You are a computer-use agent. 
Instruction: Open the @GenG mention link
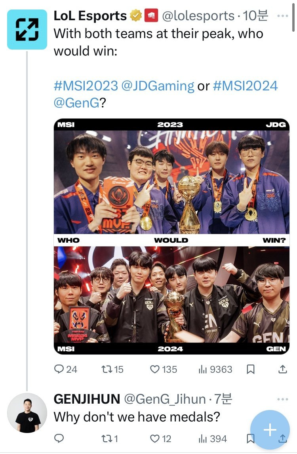(77, 103)
